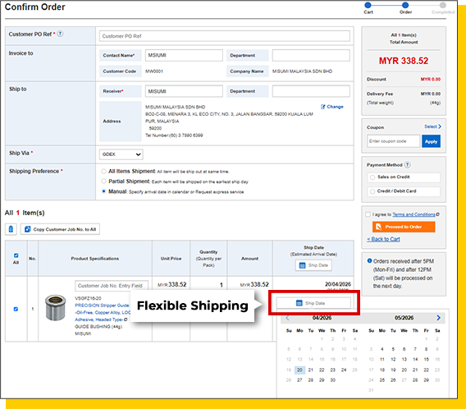Select April 21 in the calendar
466x409 pixels.
point(311,370)
